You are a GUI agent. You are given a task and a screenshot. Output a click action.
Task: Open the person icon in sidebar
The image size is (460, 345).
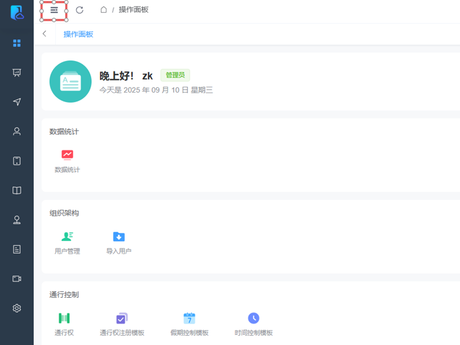17,131
